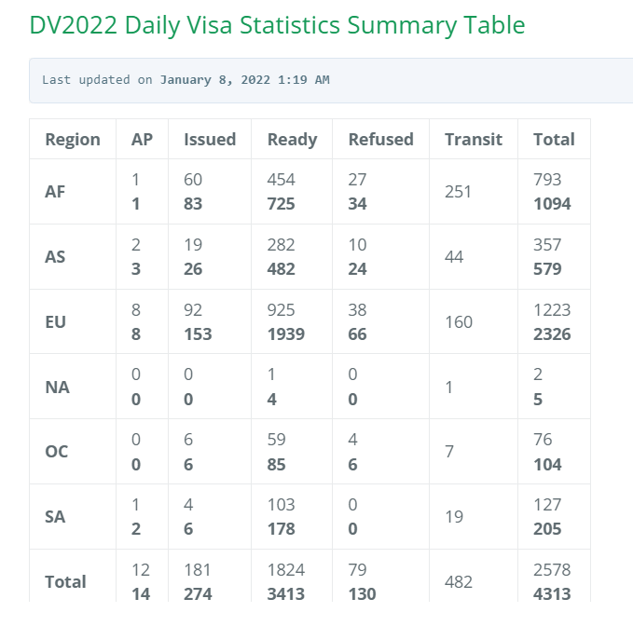Click the EU Transit value 160
The height and width of the screenshot is (626, 633).
coord(459,322)
